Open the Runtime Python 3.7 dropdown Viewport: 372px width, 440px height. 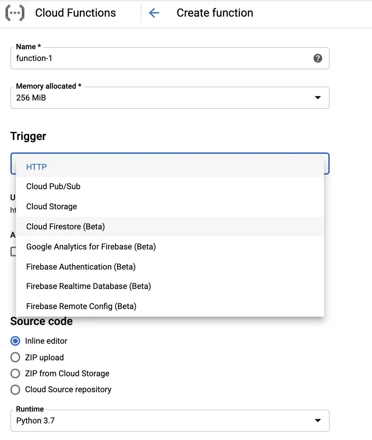pyautogui.click(x=170, y=421)
